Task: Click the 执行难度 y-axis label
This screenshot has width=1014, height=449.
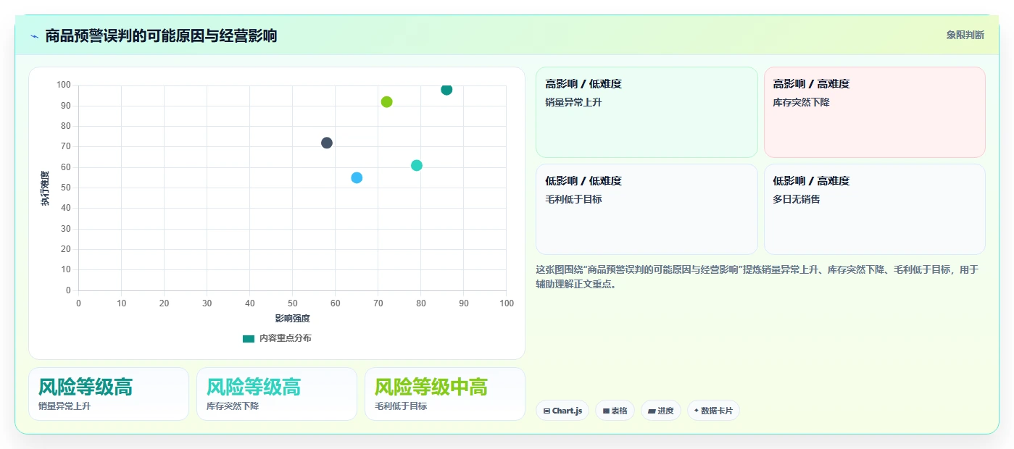Action: [45, 188]
